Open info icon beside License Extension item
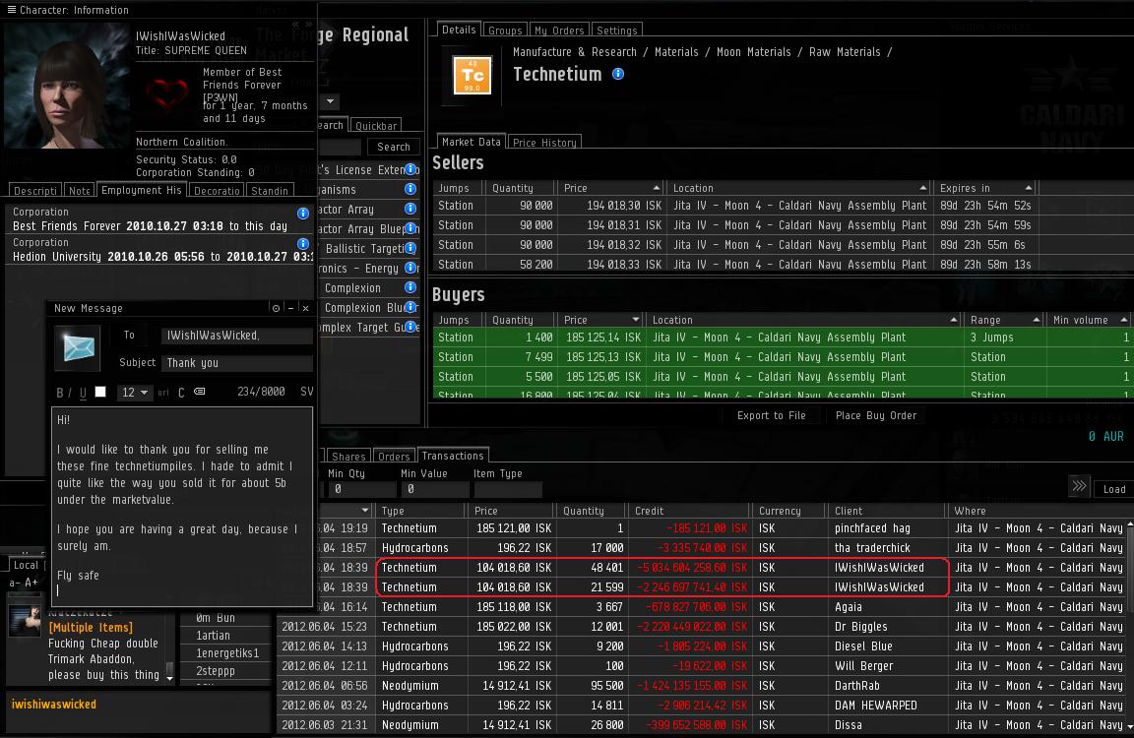 (x=410, y=169)
